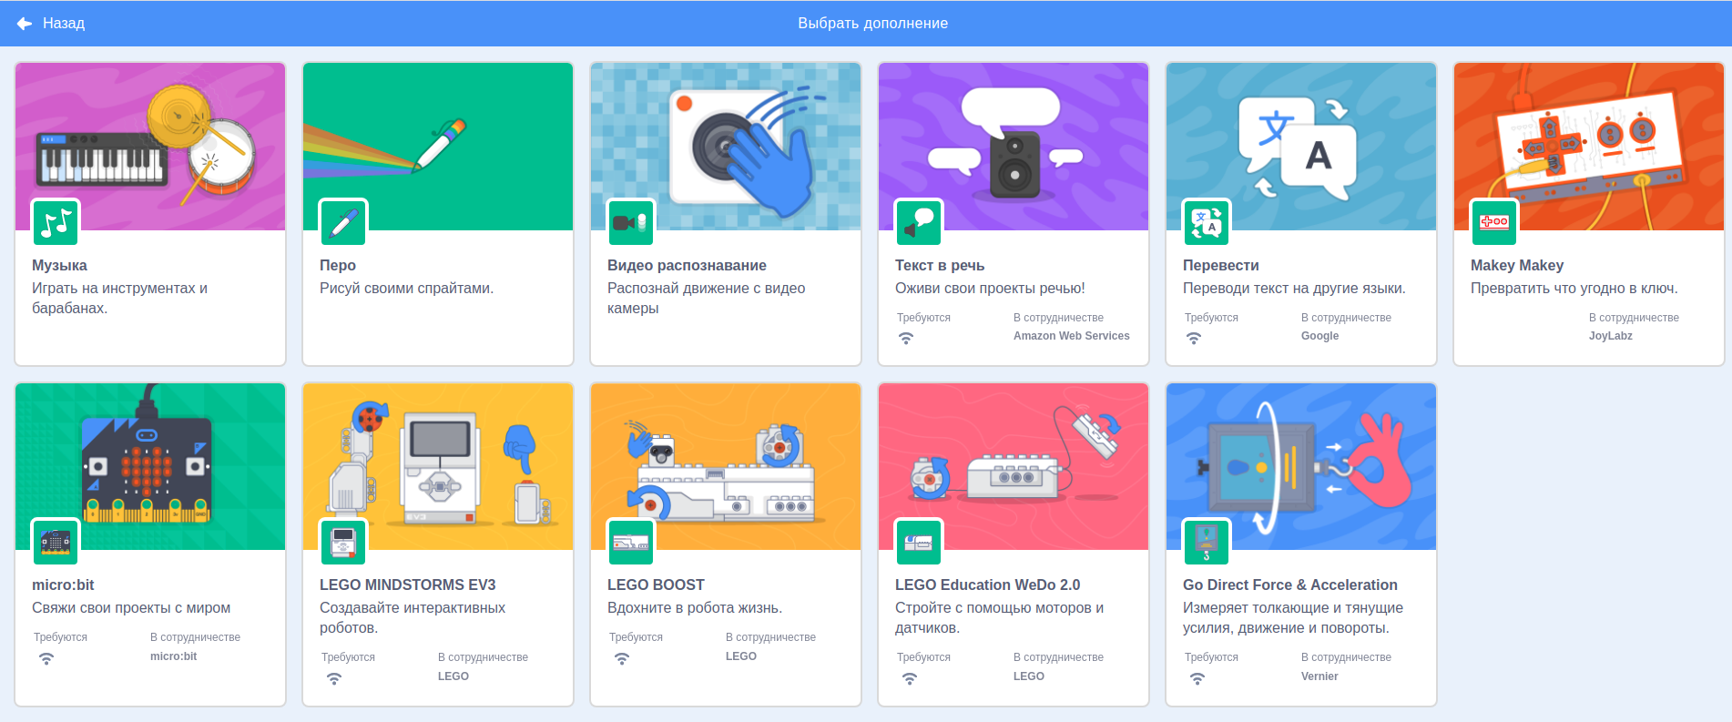Open the Музыка keyboard and drums thumbnail

click(x=150, y=146)
